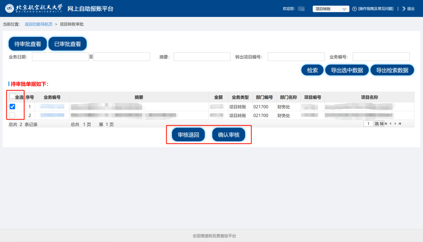Click the 摘要 input field
The image size is (423, 242).
coord(202,57)
